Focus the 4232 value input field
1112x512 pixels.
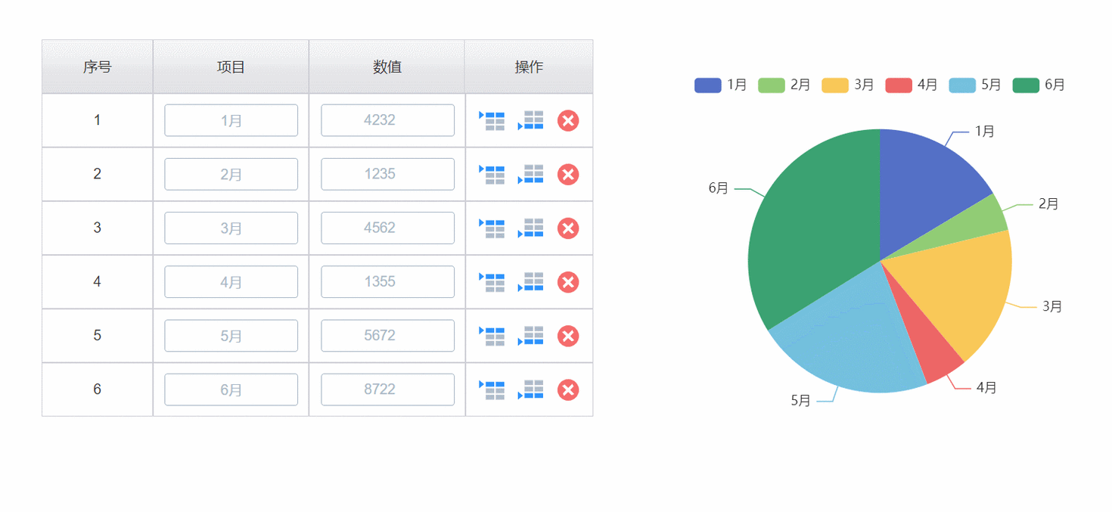(x=387, y=120)
